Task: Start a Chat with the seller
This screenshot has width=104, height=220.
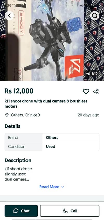Action: click(x=21, y=211)
